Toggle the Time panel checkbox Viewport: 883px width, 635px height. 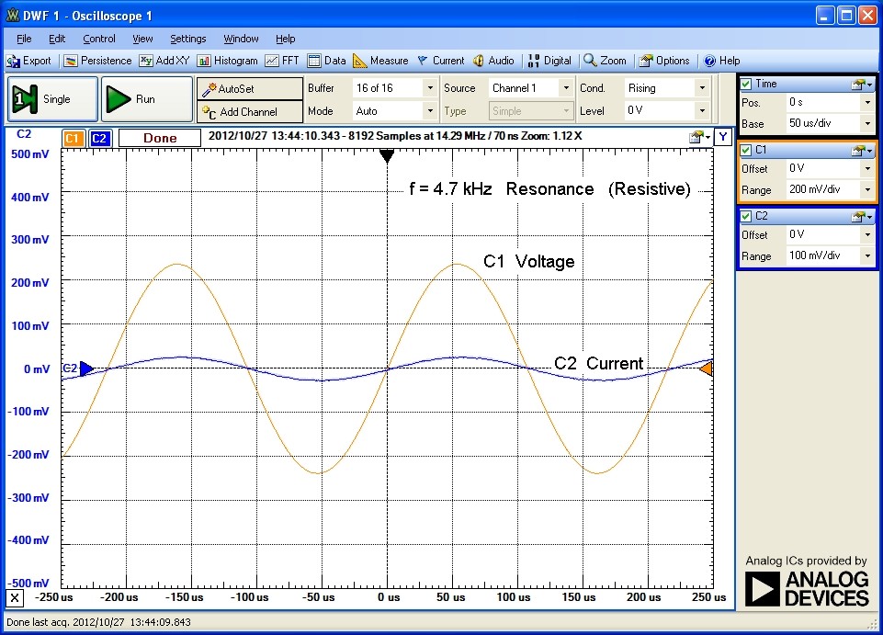point(746,83)
